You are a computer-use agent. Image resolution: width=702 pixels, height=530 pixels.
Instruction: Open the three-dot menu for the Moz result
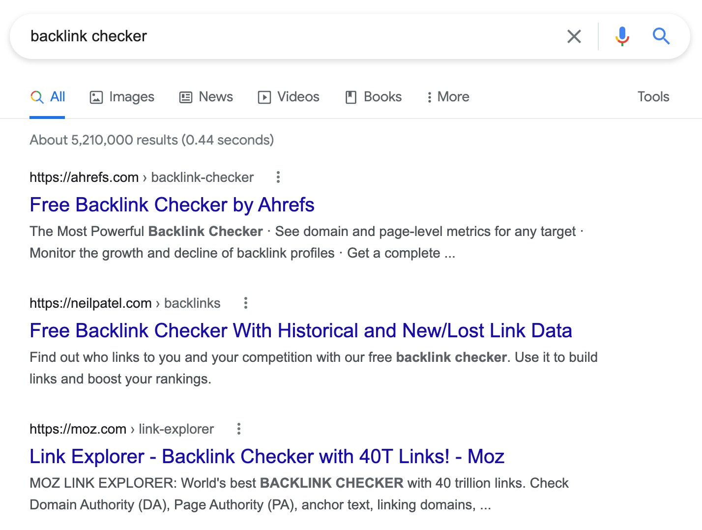[238, 429]
